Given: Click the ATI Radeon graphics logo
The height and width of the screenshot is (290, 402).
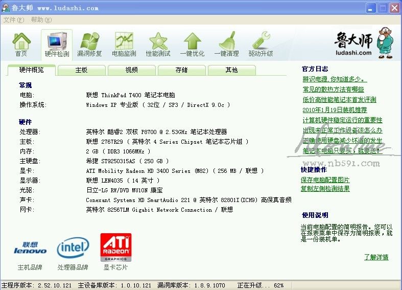Looking at the screenshot, I should (x=116, y=248).
